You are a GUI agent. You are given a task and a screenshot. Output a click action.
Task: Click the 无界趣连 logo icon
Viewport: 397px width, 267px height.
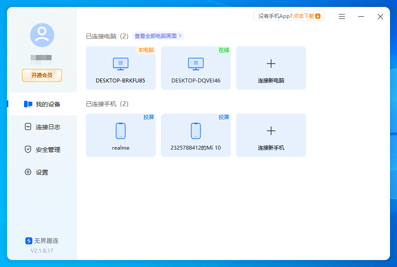(x=28, y=240)
